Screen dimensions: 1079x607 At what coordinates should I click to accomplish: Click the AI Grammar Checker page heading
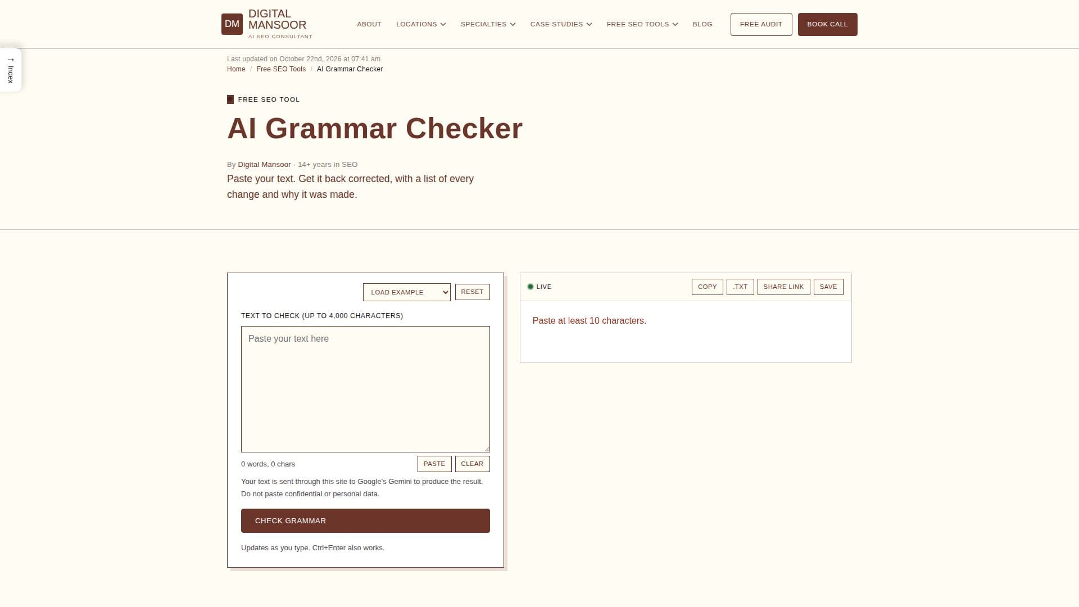pyautogui.click(x=375, y=128)
